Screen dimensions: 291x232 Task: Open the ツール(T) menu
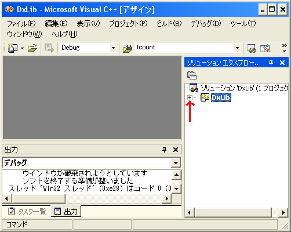click(x=243, y=24)
